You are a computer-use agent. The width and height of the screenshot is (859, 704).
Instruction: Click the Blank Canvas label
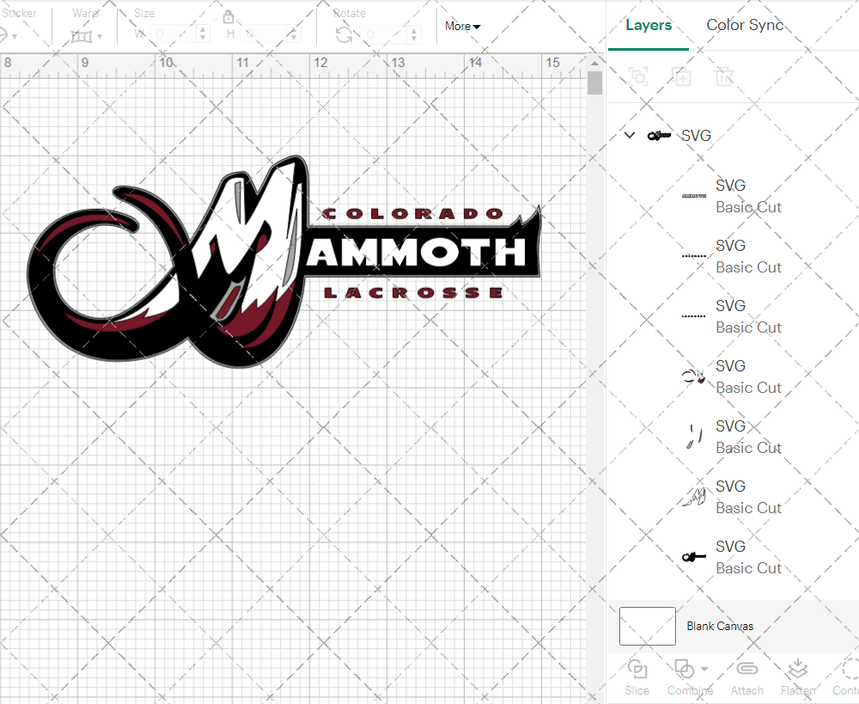(x=720, y=626)
